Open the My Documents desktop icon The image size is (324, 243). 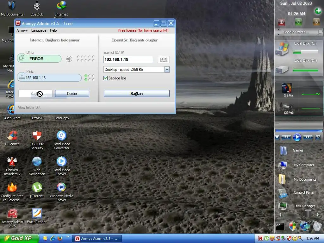[12, 9]
